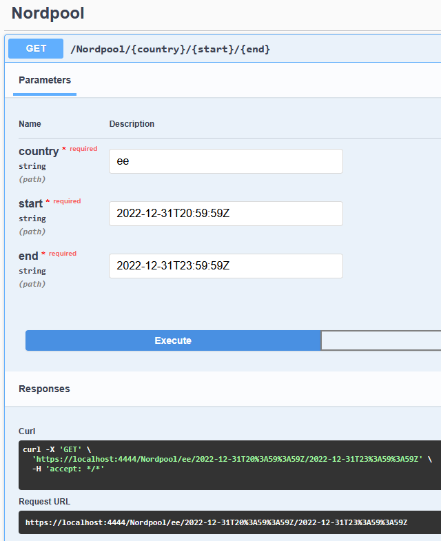Switch to the Parameters tab
This screenshot has width=441, height=541.
pos(45,81)
